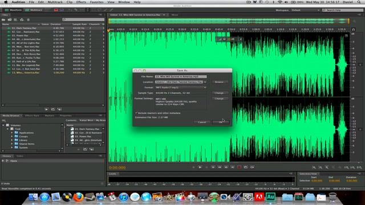Viewport: 365px width, 205px height.
Task: Expand the Applications folder in Media Browser
Action: click(12, 133)
